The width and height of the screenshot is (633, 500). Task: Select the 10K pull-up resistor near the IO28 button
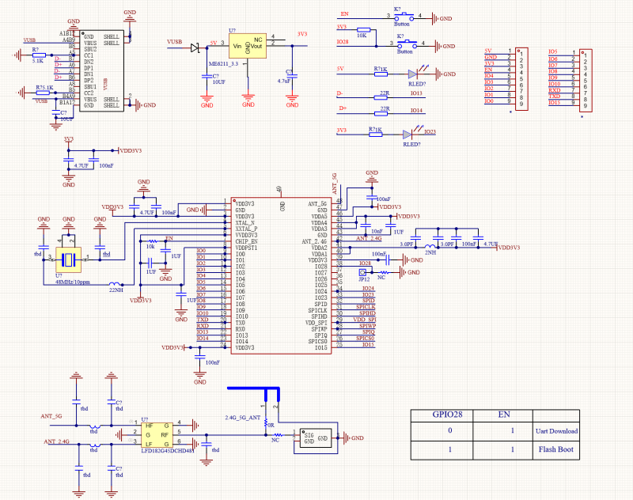pyautogui.click(x=364, y=29)
